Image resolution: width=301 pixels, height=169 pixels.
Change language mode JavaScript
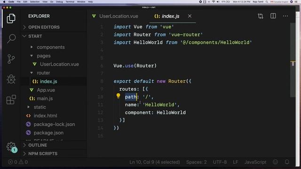pyautogui.click(x=255, y=162)
